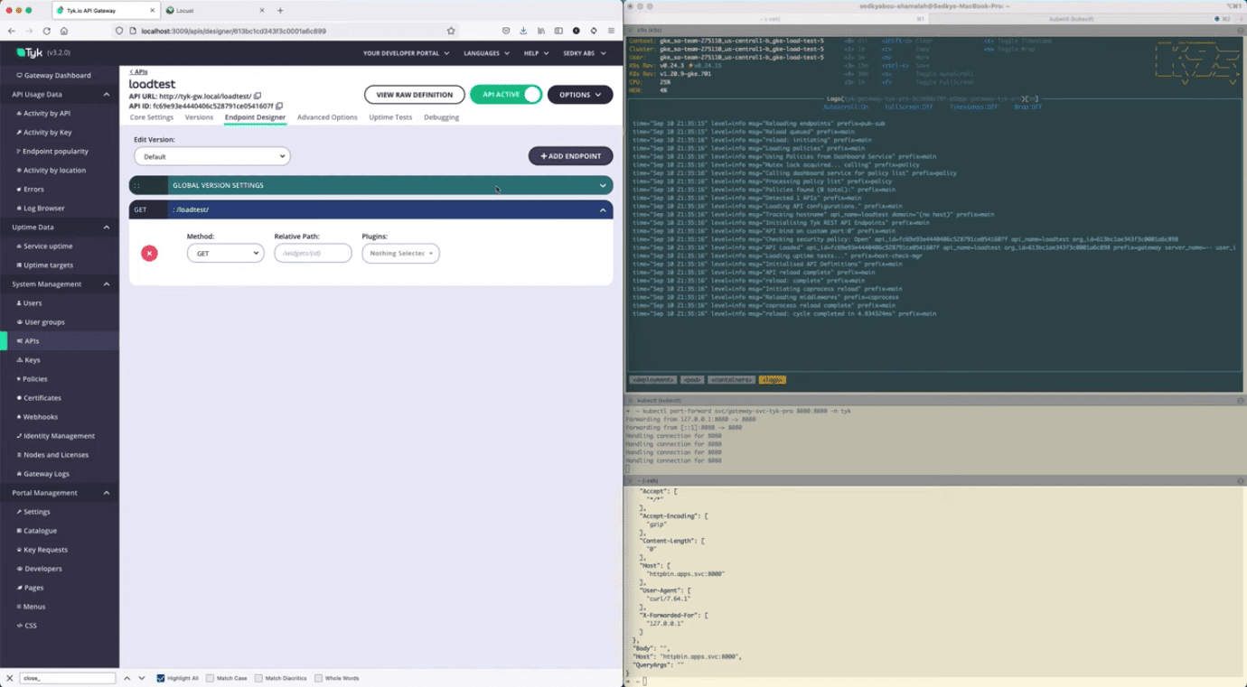Viewport: 1247px width, 687px height.
Task: Jump to next find match
Action: [x=142, y=678]
